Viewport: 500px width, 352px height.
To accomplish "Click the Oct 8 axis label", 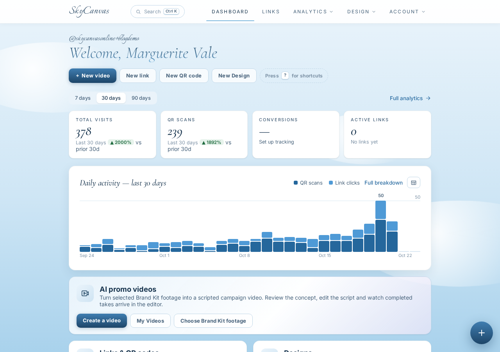I will pos(245,255).
